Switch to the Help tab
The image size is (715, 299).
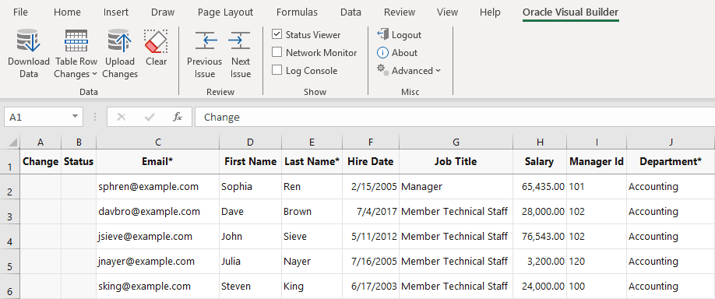pos(490,12)
